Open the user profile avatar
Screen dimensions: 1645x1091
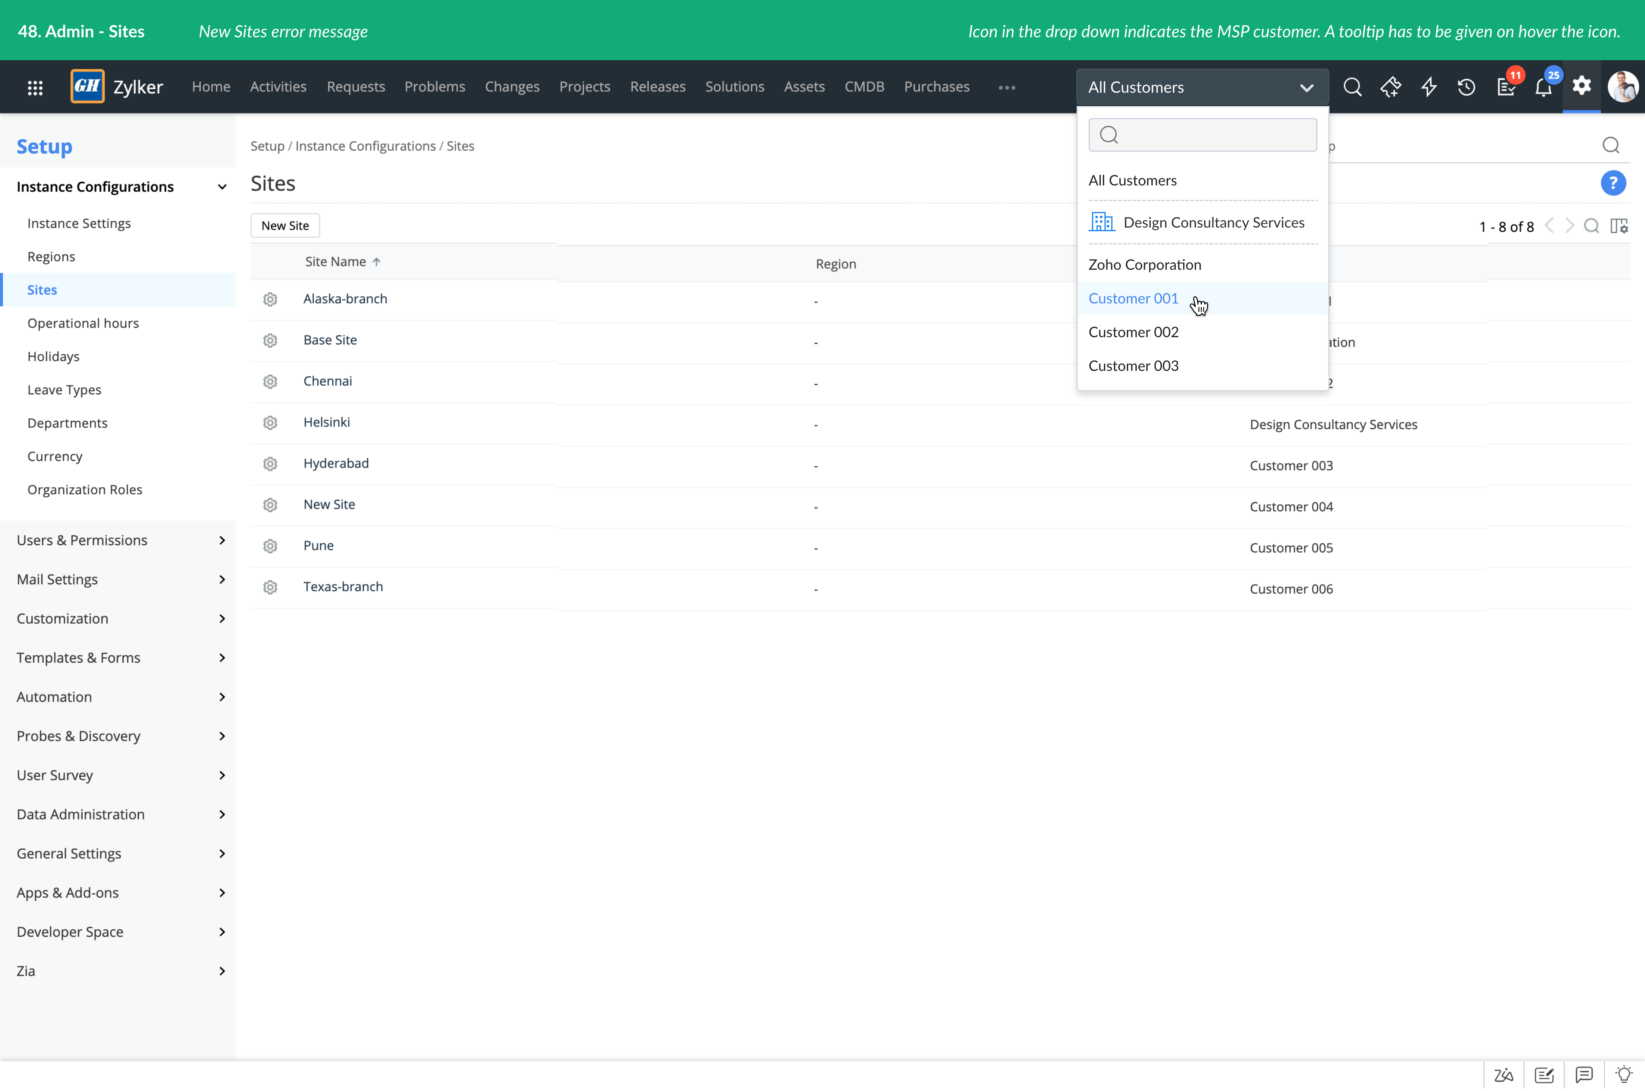tap(1623, 87)
